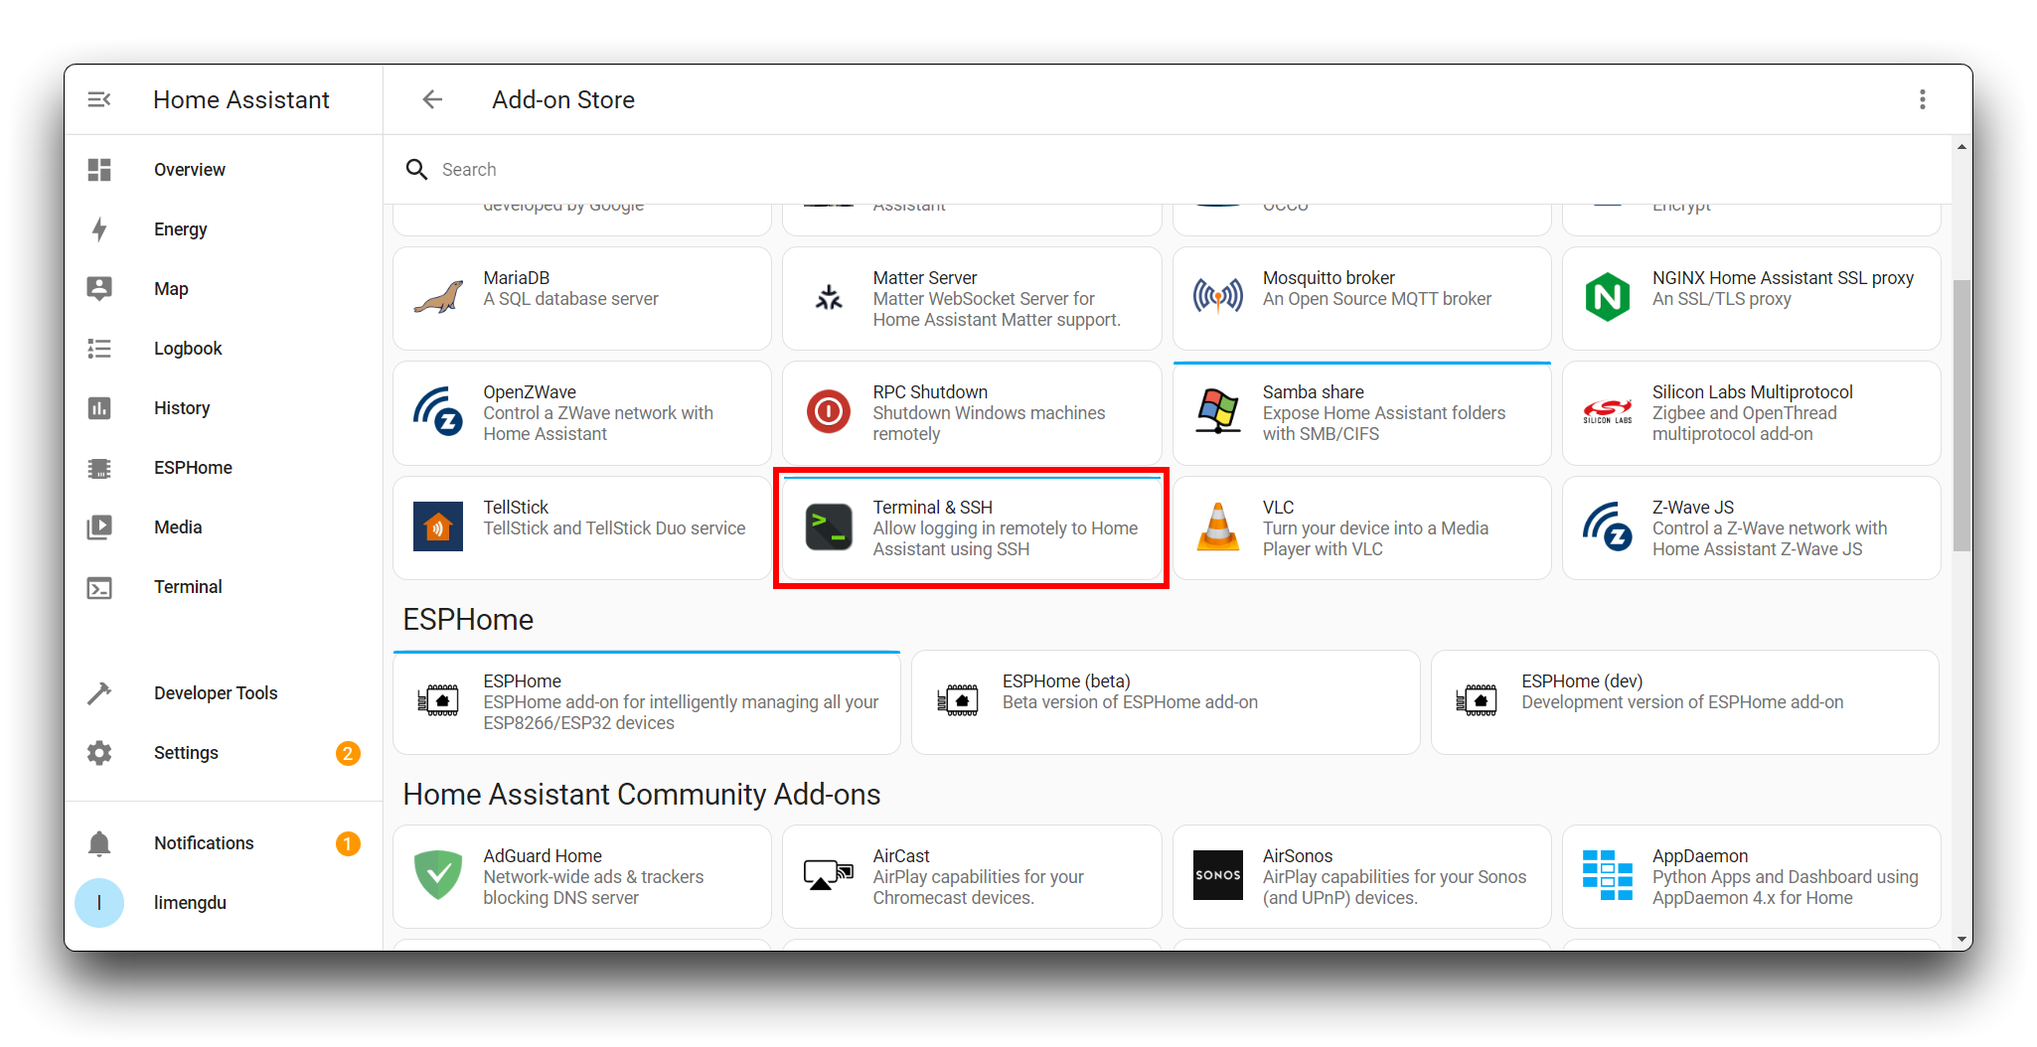Click the Samba share Windows flag icon
This screenshot has width=2037, height=1047.
click(1218, 411)
